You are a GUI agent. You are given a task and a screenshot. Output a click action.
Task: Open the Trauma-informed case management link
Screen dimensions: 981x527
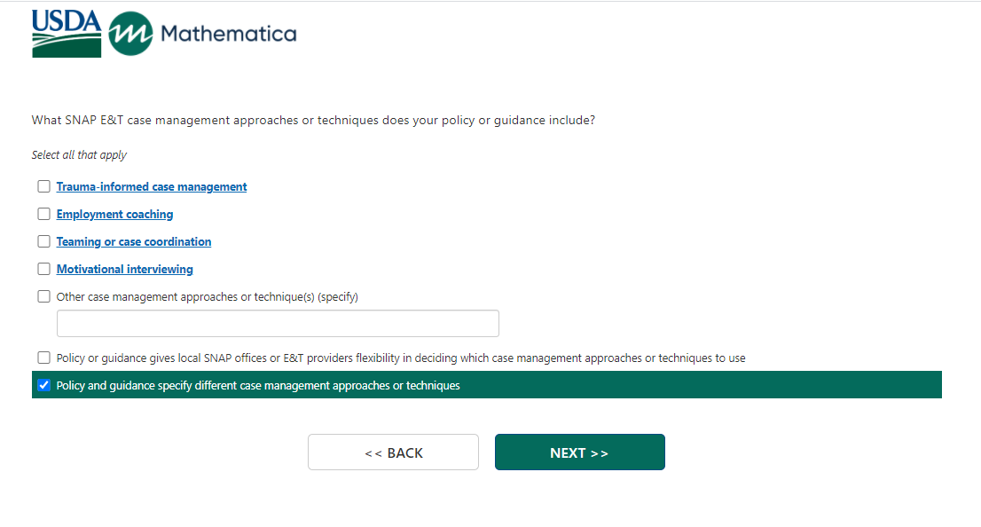[152, 186]
